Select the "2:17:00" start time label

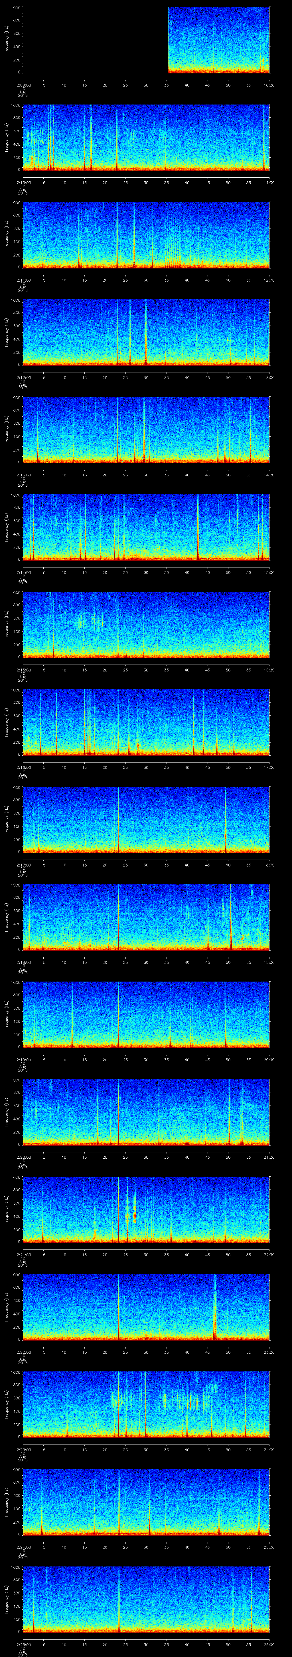click(23, 864)
